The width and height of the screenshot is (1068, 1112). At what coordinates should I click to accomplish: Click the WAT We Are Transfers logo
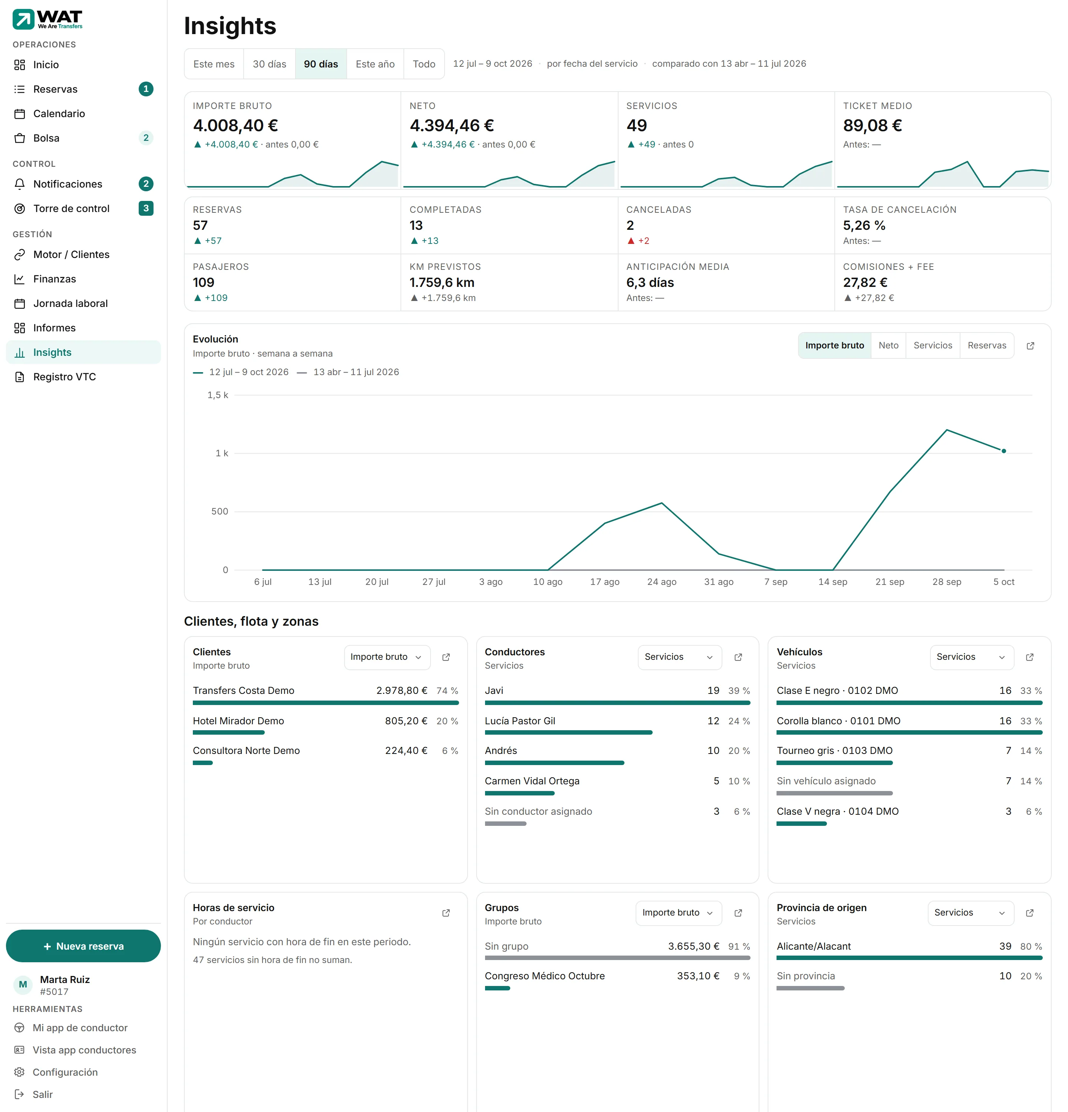[x=48, y=19]
